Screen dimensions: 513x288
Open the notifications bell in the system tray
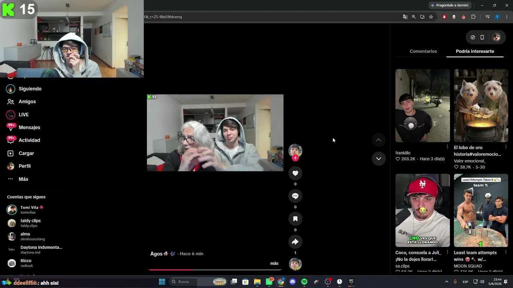point(506,282)
